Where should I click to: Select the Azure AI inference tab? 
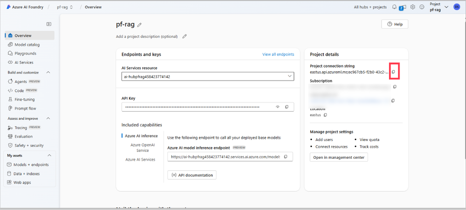click(141, 136)
